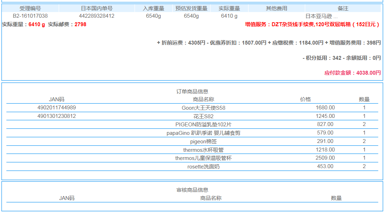Click product pigeon棉签
The width and height of the screenshot is (386, 212).
(x=203, y=142)
